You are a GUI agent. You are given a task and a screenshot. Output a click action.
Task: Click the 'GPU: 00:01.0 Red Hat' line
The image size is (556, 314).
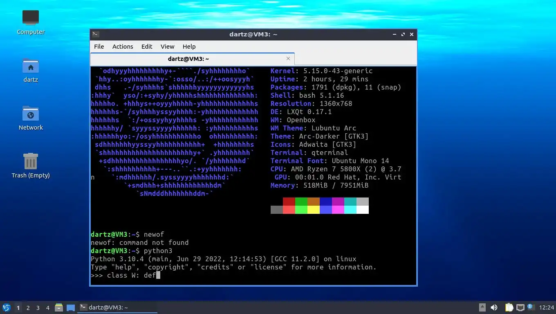[x=338, y=177]
